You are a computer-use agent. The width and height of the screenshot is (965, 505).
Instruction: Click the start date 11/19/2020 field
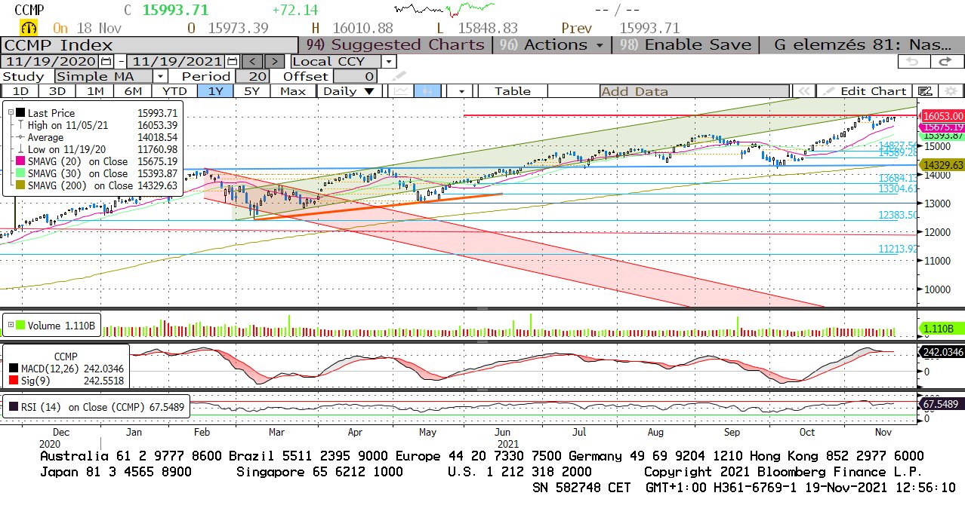(x=51, y=61)
